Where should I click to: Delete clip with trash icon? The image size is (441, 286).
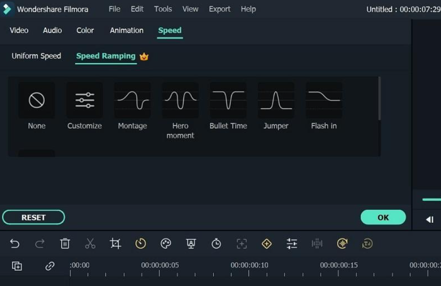coord(65,243)
